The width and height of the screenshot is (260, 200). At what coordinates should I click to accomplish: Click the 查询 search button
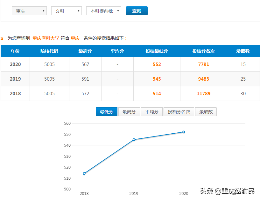pos(137,10)
